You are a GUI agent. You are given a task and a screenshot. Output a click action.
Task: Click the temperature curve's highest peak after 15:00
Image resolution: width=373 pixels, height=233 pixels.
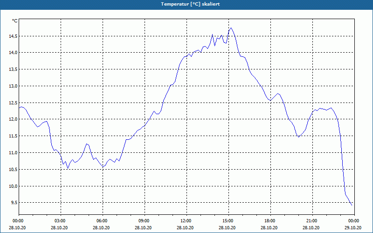point(231,27)
